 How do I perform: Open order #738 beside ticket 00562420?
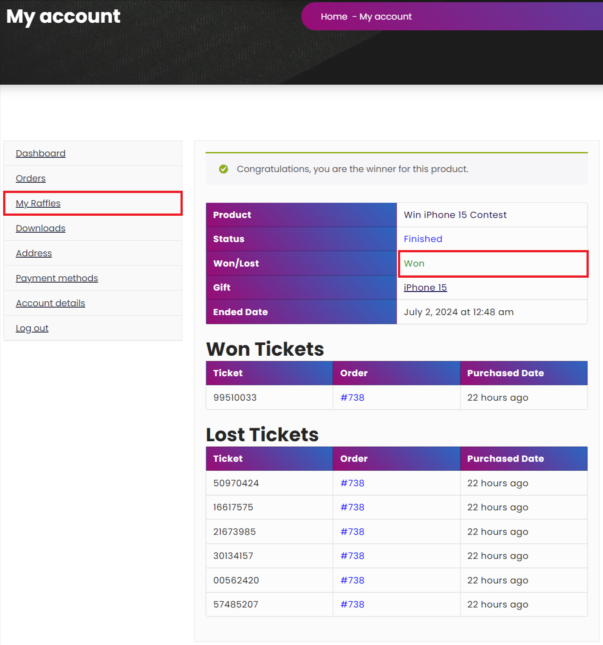tap(352, 580)
